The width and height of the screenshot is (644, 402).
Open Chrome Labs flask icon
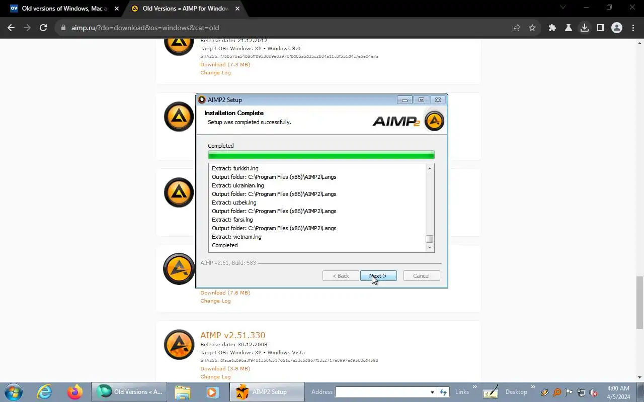pos(569,28)
